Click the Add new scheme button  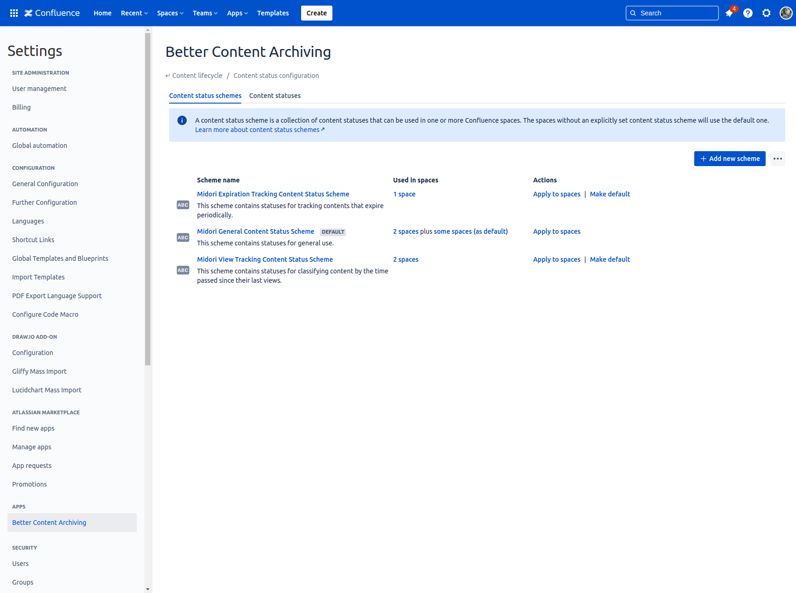[729, 159]
